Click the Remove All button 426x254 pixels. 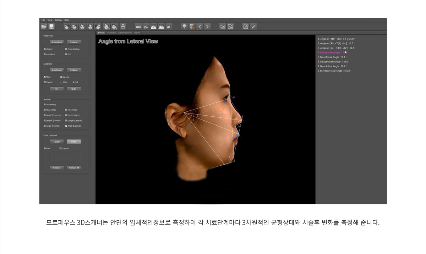[x=74, y=167]
